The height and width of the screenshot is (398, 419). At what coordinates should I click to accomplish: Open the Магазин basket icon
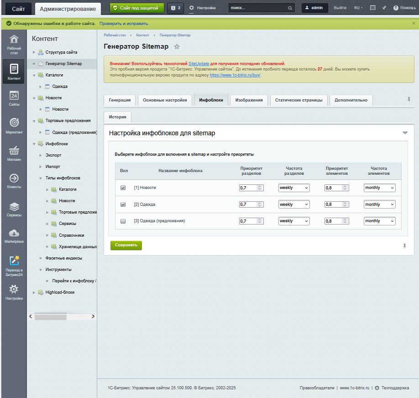14,151
